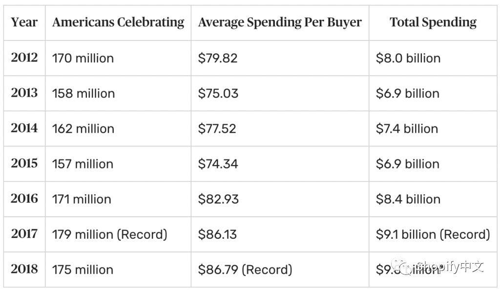Screen dimensions: 500x290
Task: Click the 2013 year cell
Action: [24, 93]
